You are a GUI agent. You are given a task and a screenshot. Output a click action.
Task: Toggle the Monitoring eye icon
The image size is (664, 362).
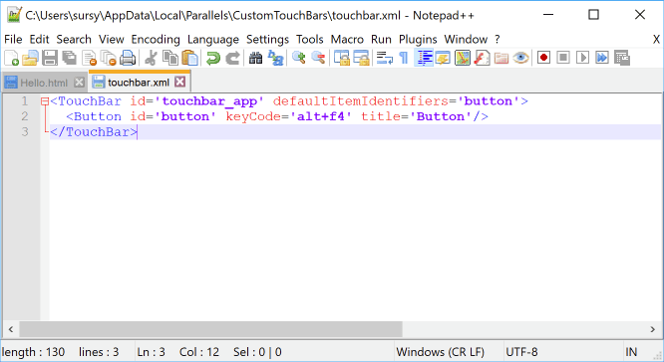click(x=520, y=58)
